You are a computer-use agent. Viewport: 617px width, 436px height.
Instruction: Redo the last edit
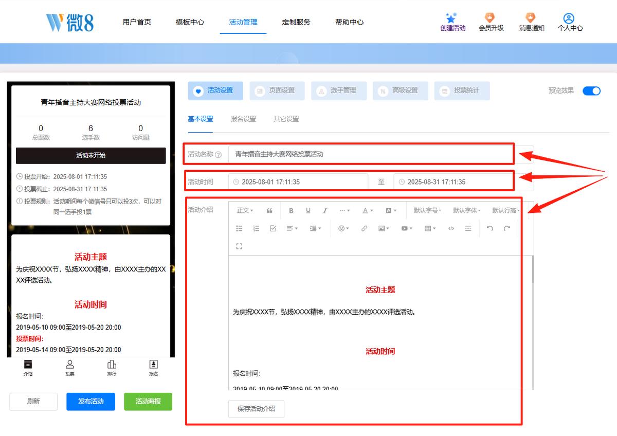pyautogui.click(x=506, y=228)
